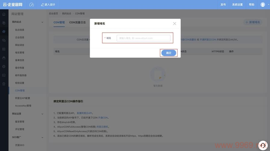This screenshot has width=270, height=151.
Task: Click the 云·企业官网 logo
Action: pos(13,5)
